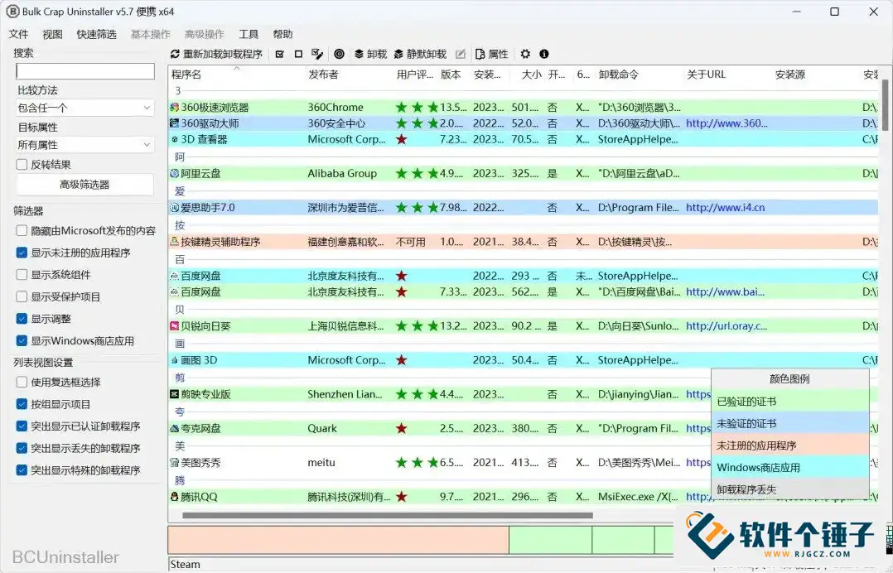The width and height of the screenshot is (893, 573).
Task: Enable 使用复选框选择 checkbox
Action: [x=22, y=382]
